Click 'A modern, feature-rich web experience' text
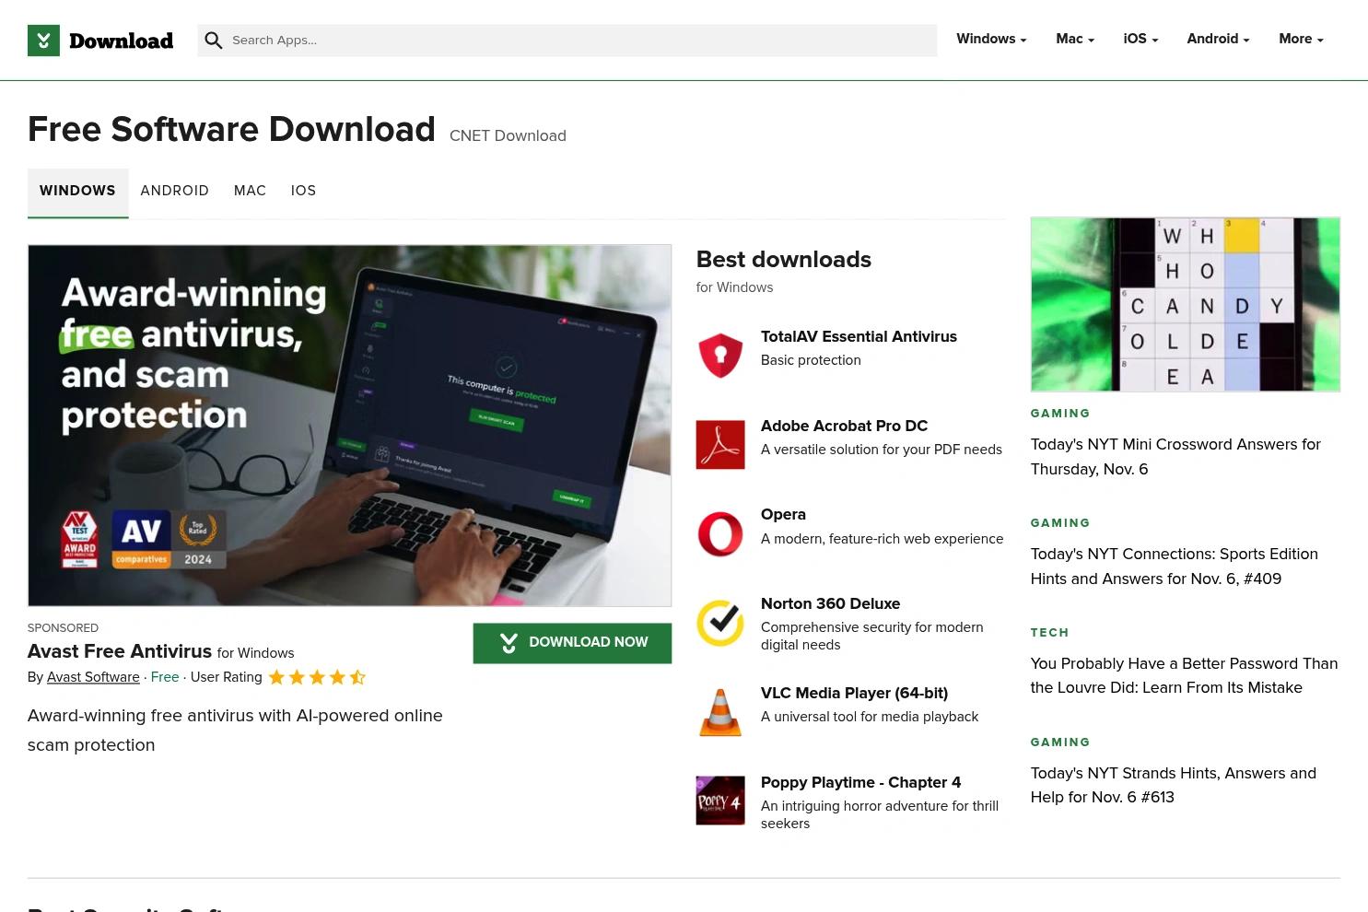 (x=882, y=539)
